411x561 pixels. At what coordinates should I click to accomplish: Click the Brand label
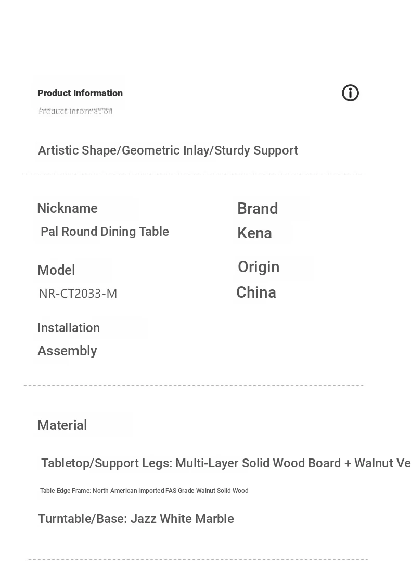[x=258, y=209]
